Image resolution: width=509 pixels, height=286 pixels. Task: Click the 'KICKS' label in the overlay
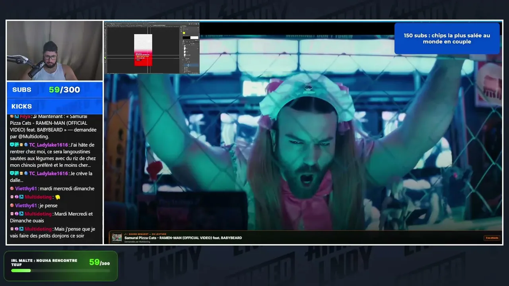pos(21,106)
